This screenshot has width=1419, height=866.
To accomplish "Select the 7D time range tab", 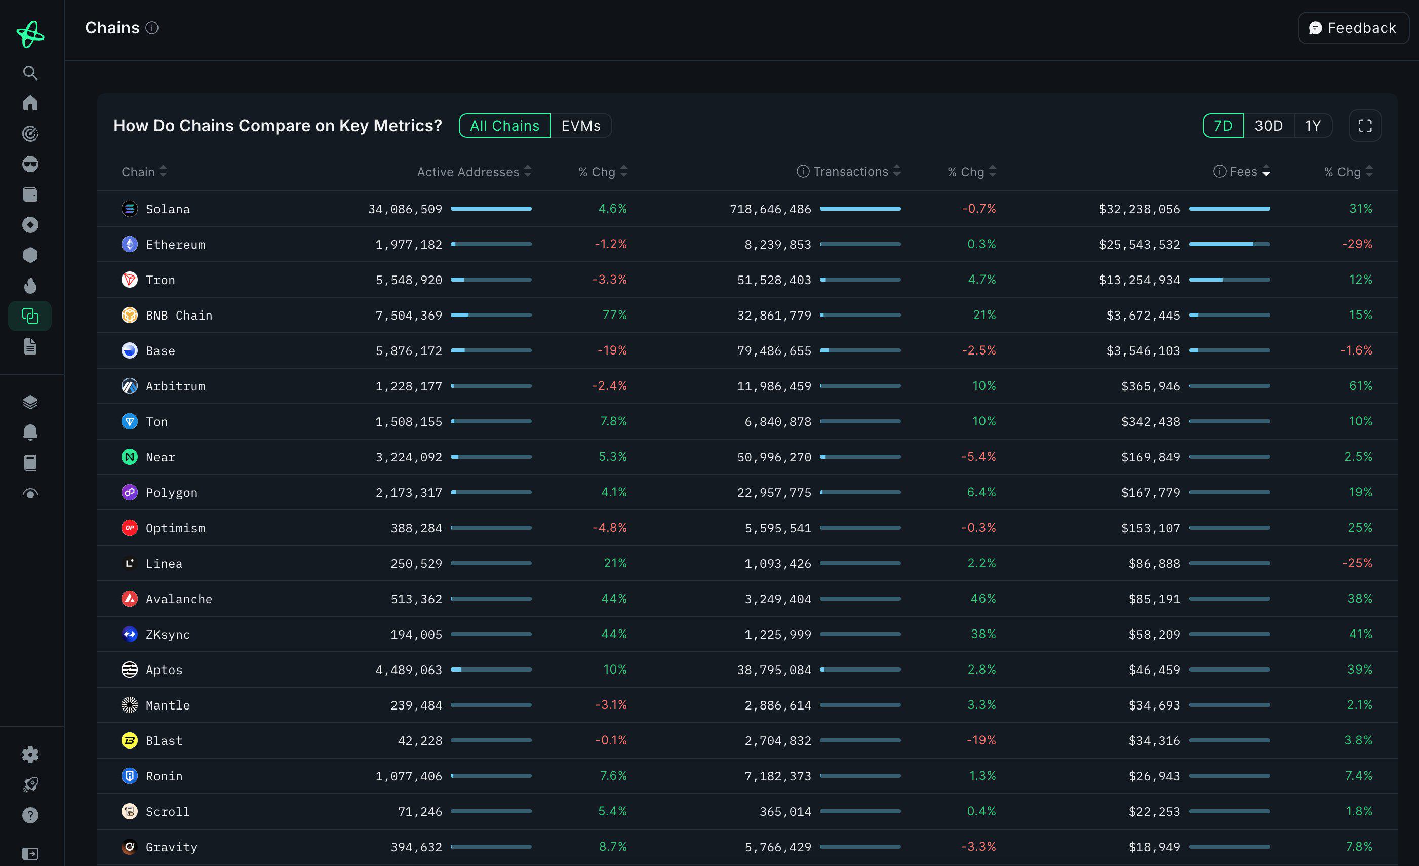I will [x=1223, y=126].
